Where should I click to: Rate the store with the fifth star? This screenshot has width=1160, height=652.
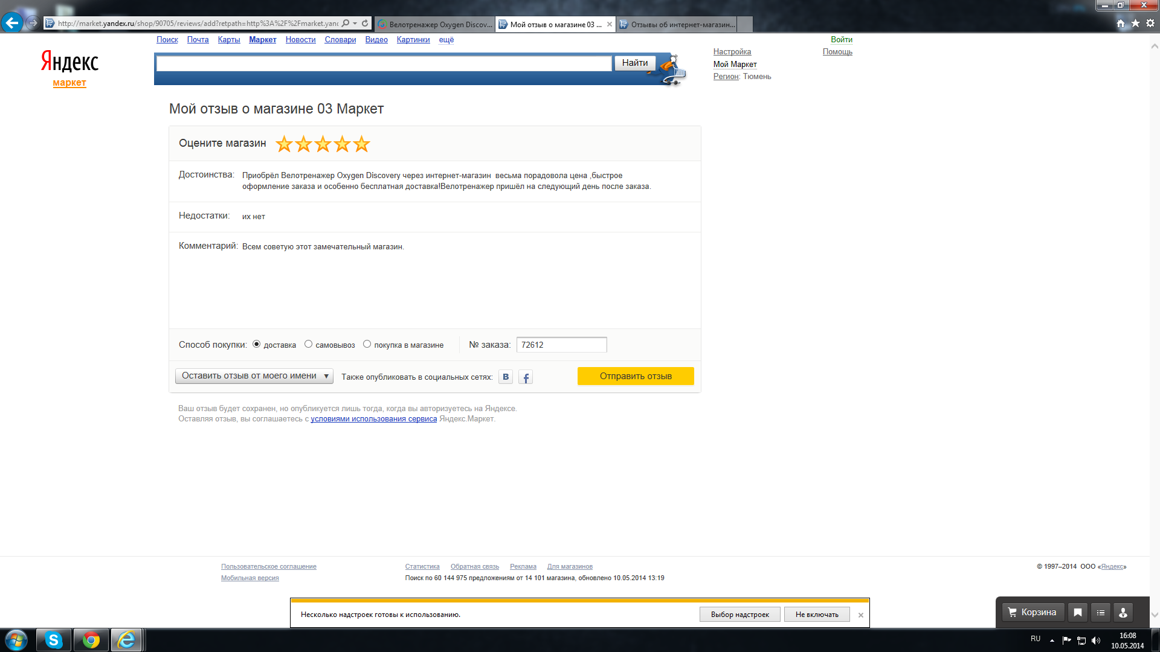point(361,144)
